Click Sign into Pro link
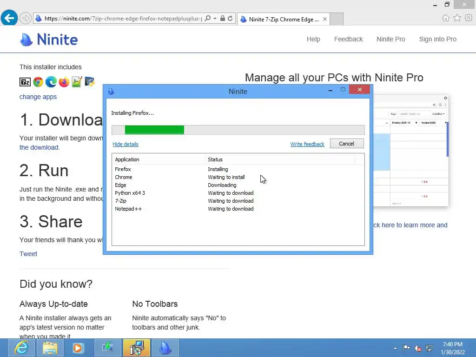The width and height of the screenshot is (476, 357). 437,39
